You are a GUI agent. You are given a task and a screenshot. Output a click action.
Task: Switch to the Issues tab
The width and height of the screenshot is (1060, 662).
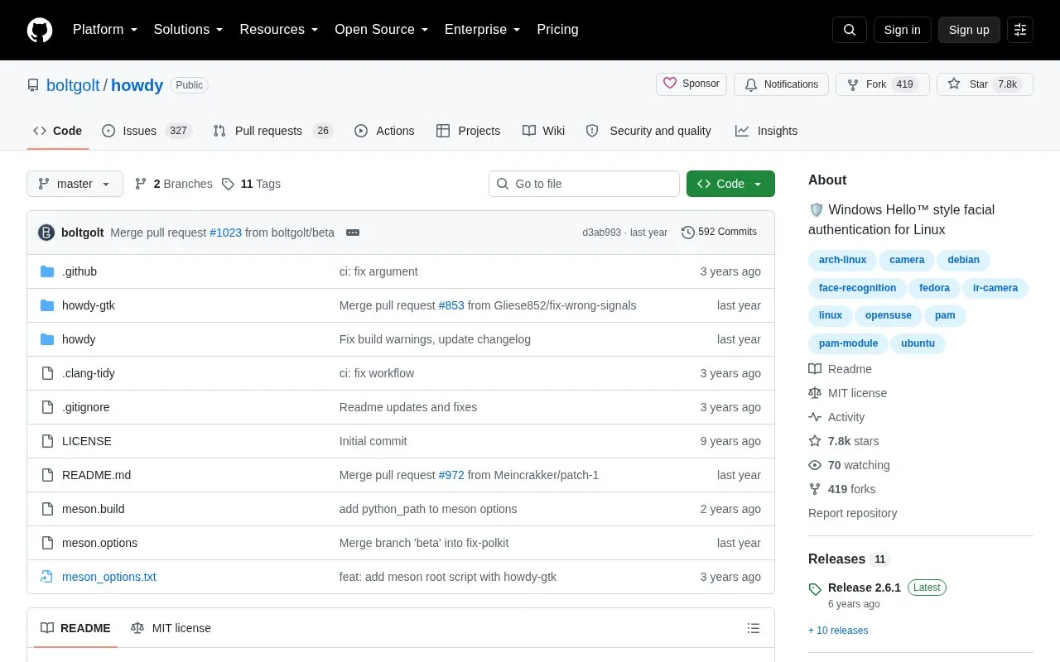[147, 131]
